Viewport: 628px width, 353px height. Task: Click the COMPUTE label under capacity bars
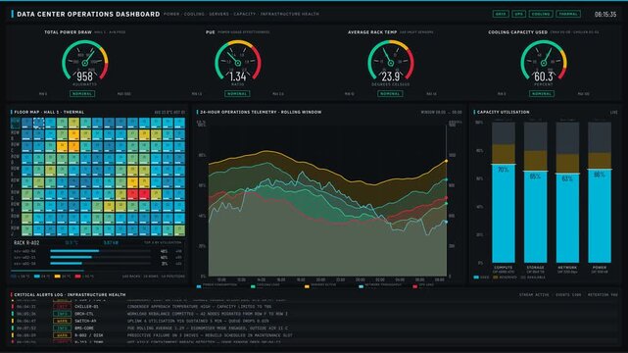[x=503, y=268]
